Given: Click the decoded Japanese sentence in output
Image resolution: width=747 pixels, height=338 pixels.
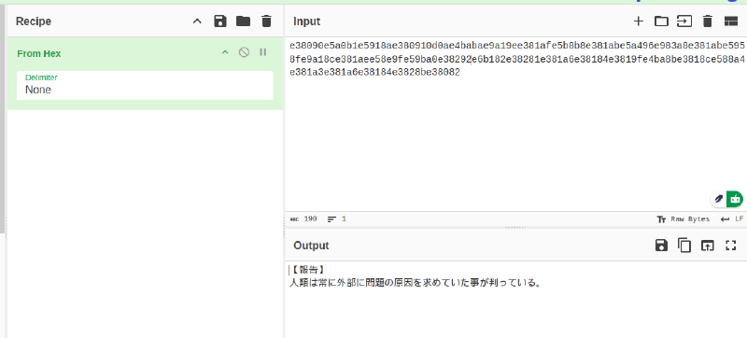Looking at the screenshot, I should tap(416, 283).
